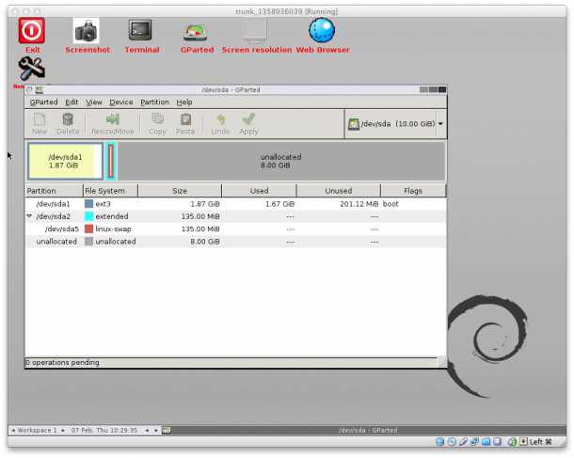574x458 pixels.
Task: Sort by the Used column header
Action: tap(259, 191)
